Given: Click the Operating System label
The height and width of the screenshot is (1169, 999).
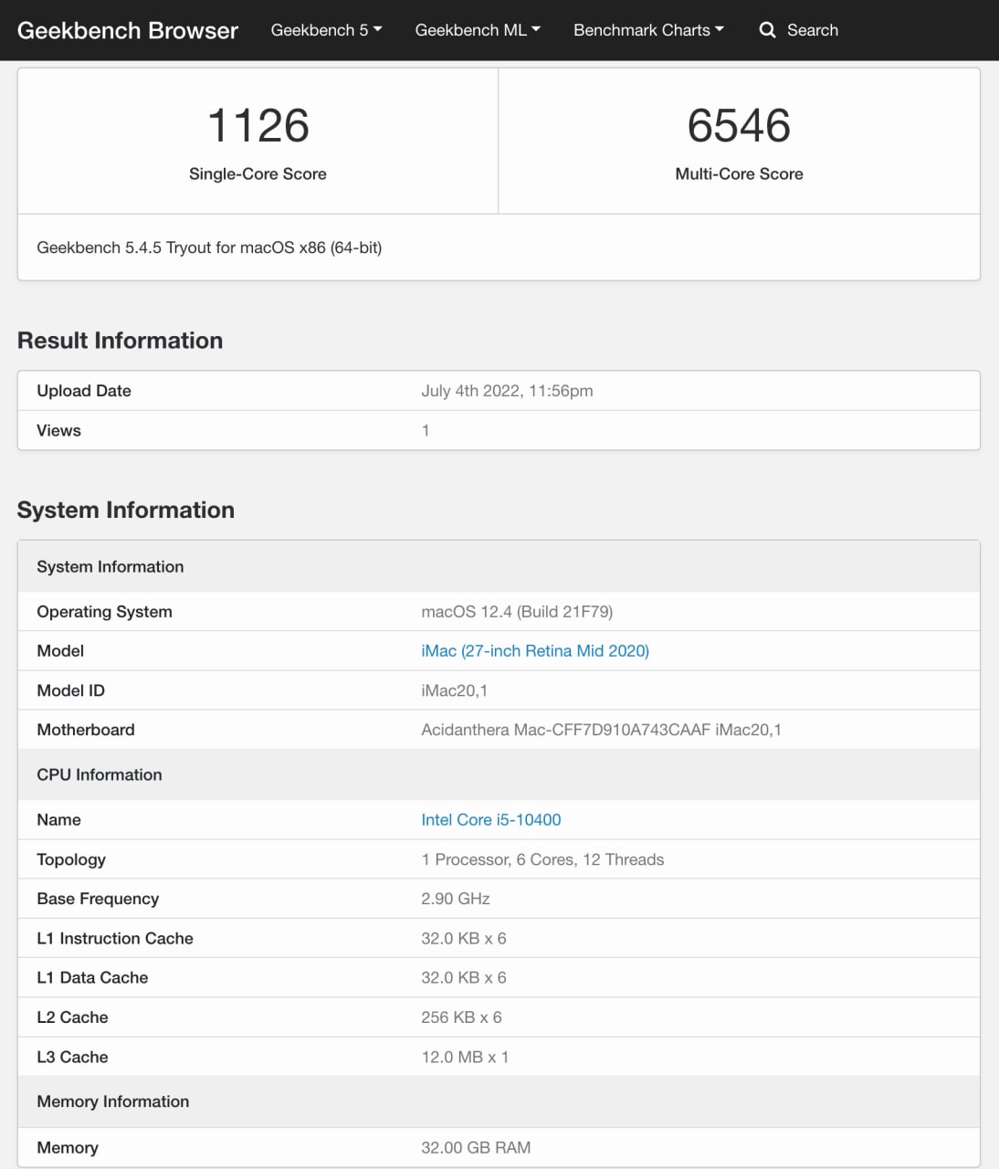Looking at the screenshot, I should point(104,612).
